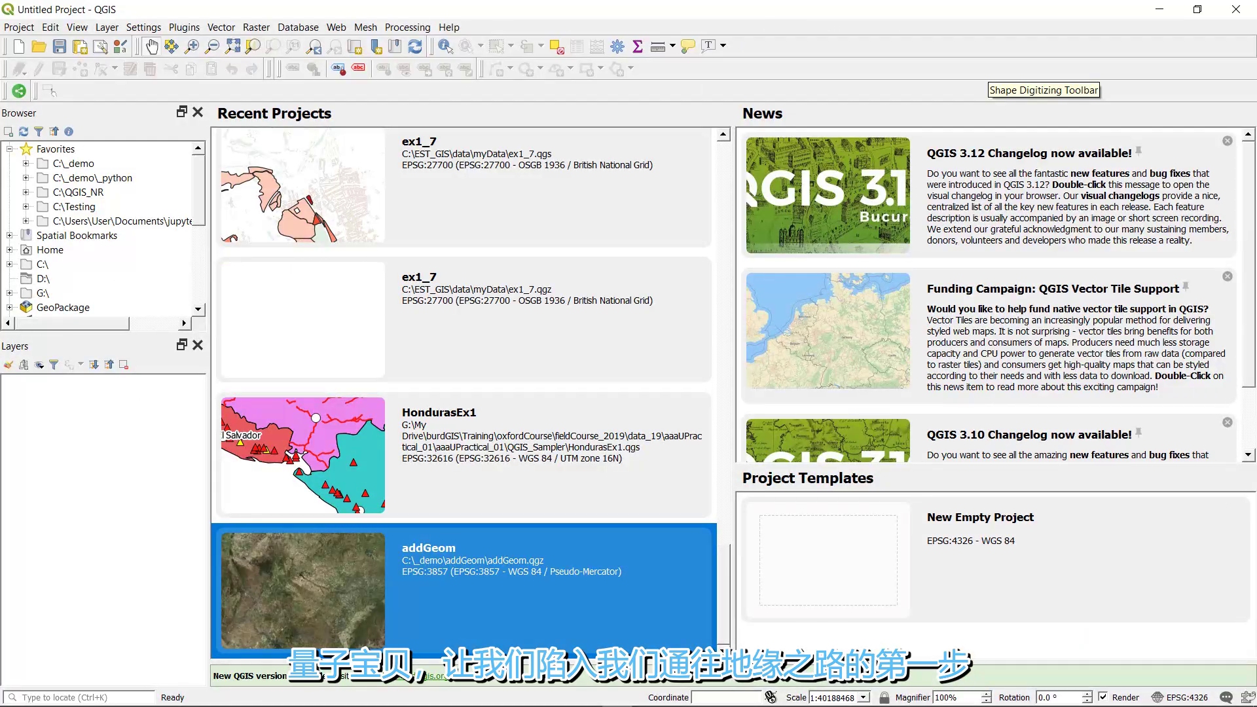Create a New Spatial Bookmark
This screenshot has width=1257, height=707.
pyautogui.click(x=375, y=46)
